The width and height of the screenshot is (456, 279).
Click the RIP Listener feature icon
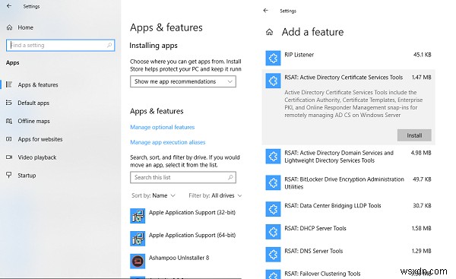tap(273, 58)
